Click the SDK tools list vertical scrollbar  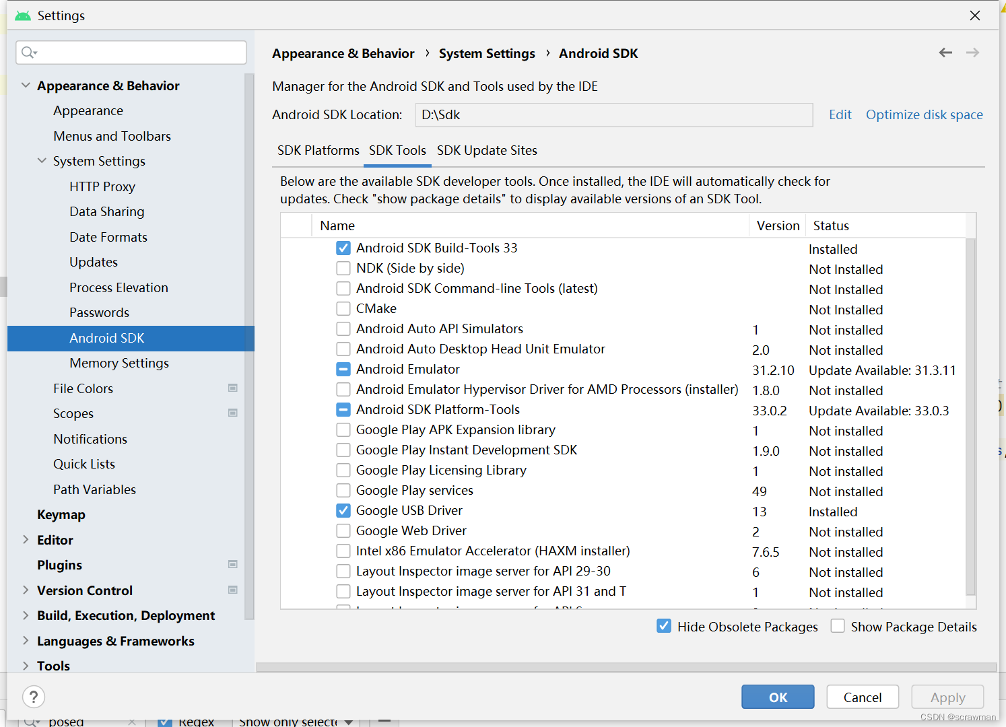click(970, 417)
